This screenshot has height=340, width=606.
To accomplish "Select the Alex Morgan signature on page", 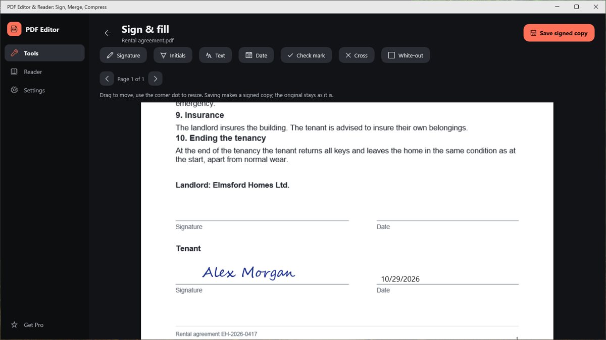I will click(x=248, y=273).
